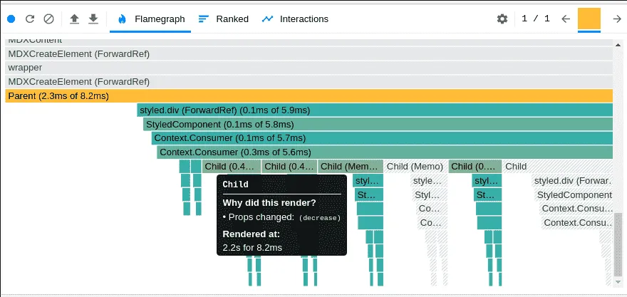This screenshot has height=297, width=627.
Task: Go to next commit arrow
Action: tap(617, 19)
